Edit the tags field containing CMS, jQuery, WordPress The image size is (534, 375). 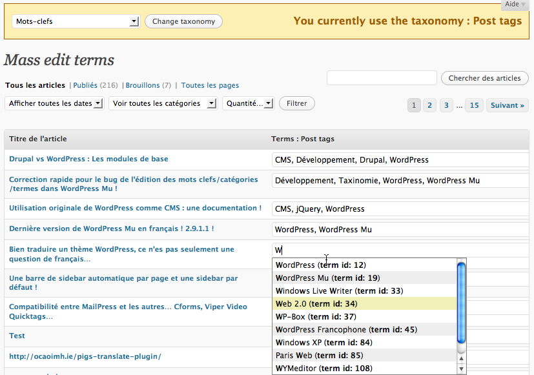[400, 208]
